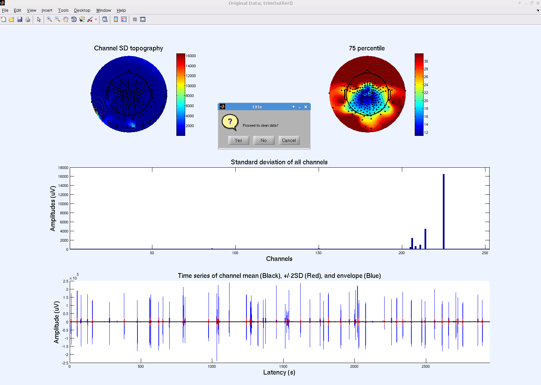The height and width of the screenshot is (385, 541).
Task: Expand the Brush tool color dropdown arrow
Action: 96,19
